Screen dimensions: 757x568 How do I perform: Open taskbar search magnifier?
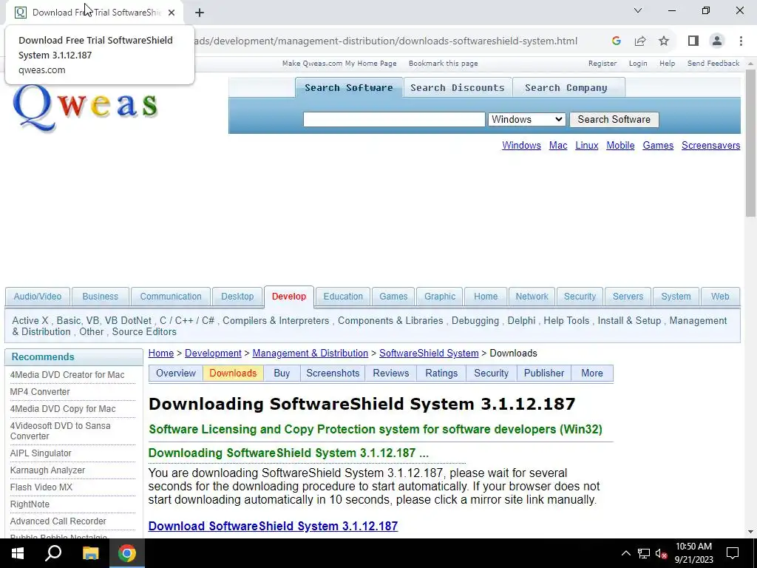click(53, 553)
